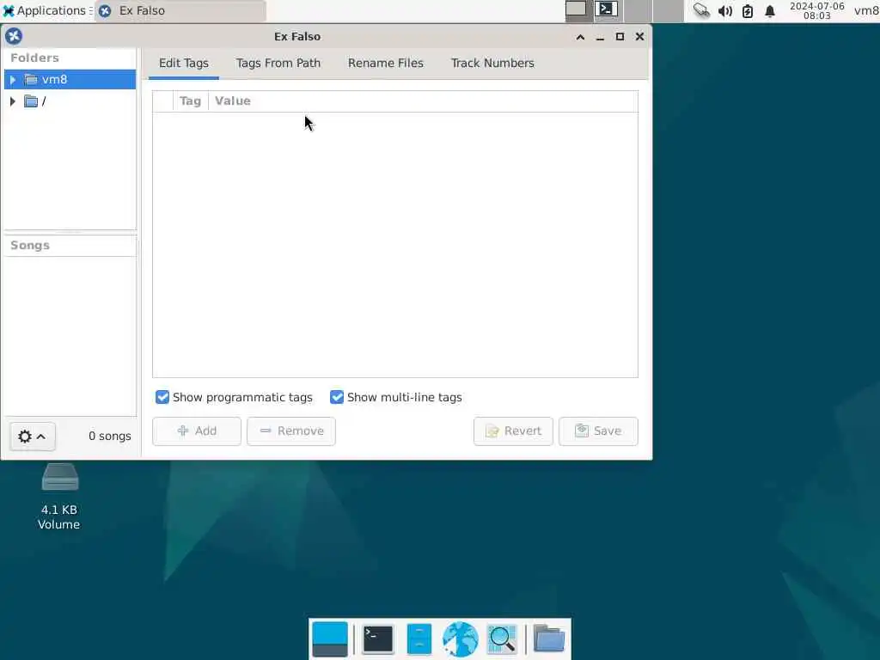This screenshot has width=880, height=660.
Task: Expand the / root folder tree
Action: point(13,101)
